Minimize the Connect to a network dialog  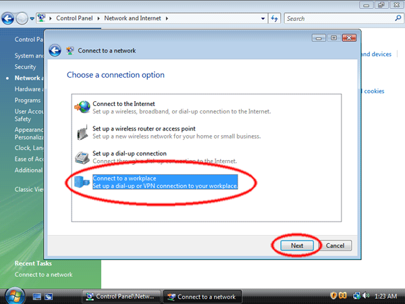point(319,38)
